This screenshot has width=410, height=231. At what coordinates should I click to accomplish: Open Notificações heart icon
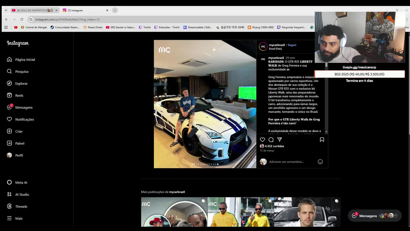tap(9, 119)
